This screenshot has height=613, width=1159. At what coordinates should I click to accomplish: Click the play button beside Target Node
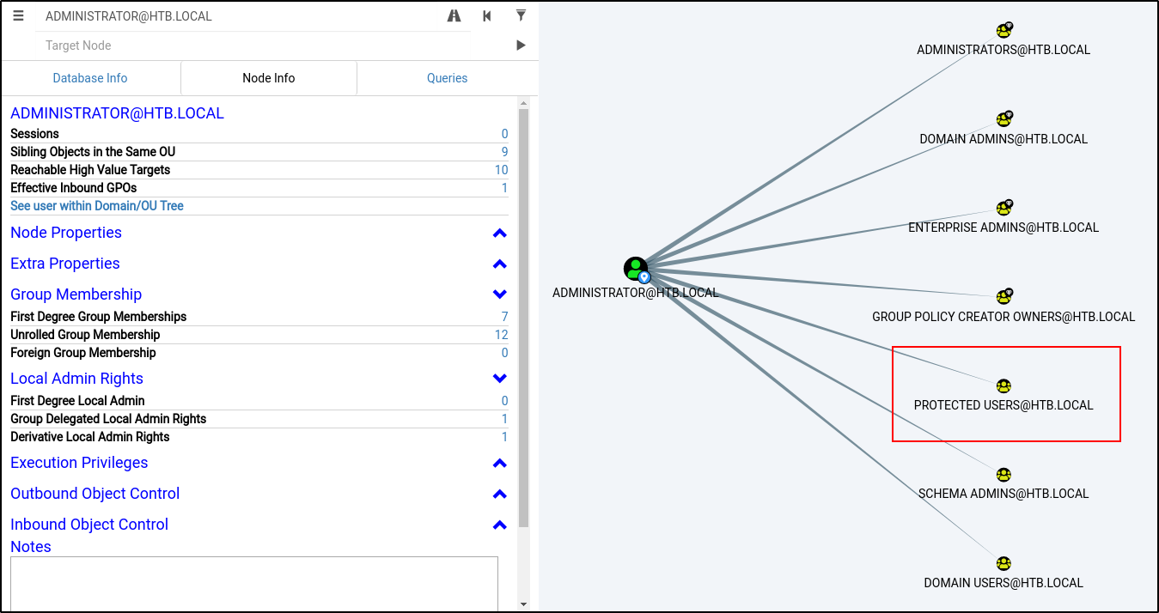[x=521, y=46]
